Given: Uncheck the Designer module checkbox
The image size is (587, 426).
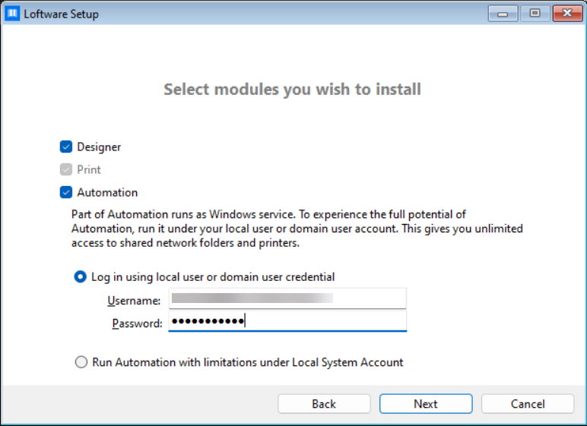Looking at the screenshot, I should pos(66,147).
